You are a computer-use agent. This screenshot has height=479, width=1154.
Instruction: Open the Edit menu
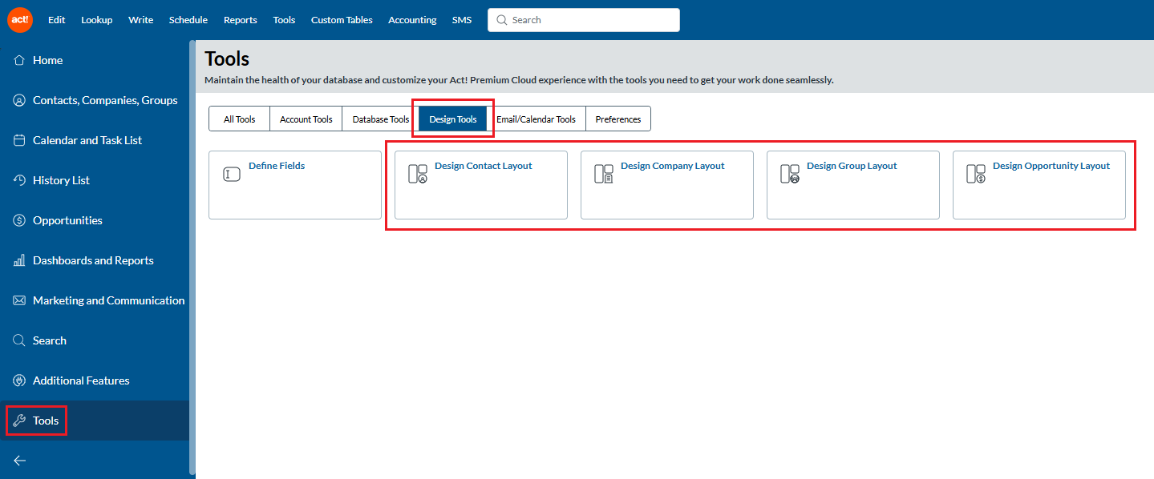click(57, 20)
